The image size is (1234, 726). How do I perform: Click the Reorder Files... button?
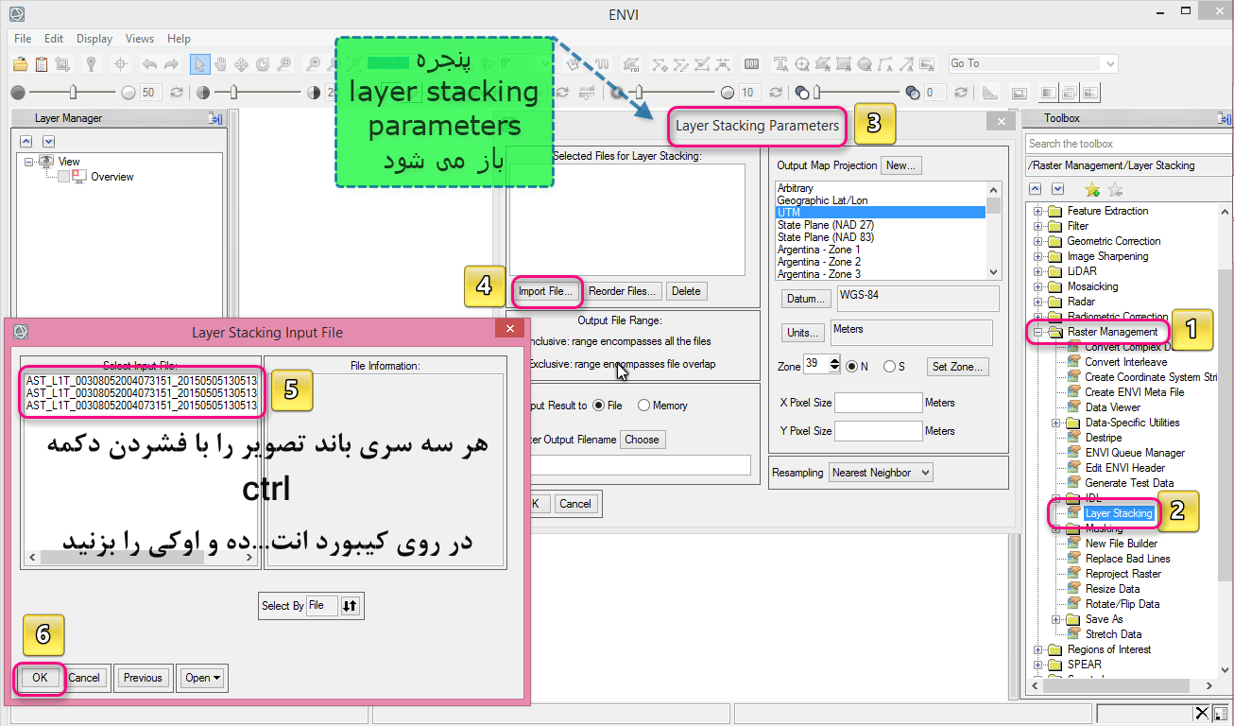click(622, 291)
